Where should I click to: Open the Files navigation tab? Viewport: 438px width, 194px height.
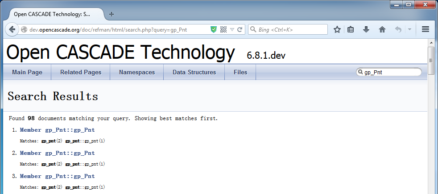point(240,72)
